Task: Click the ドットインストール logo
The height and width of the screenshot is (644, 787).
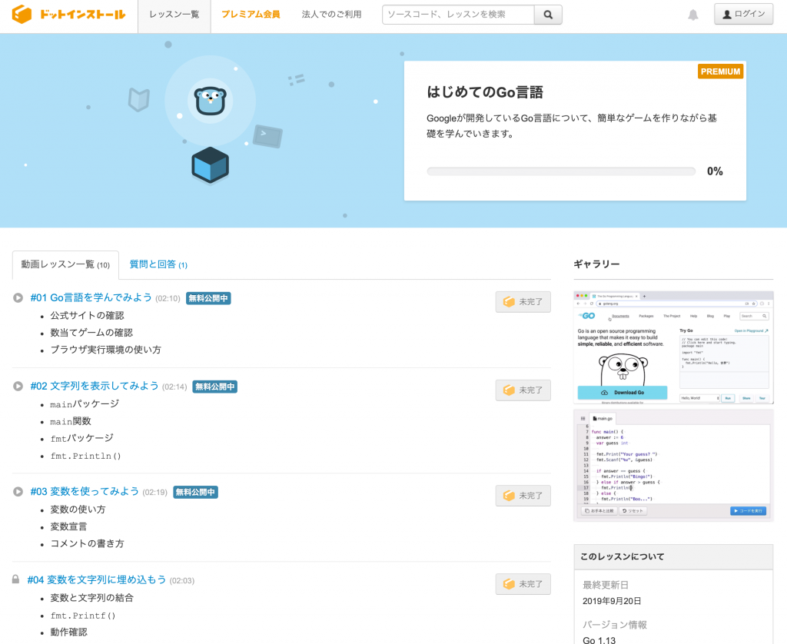Action: coord(68,14)
